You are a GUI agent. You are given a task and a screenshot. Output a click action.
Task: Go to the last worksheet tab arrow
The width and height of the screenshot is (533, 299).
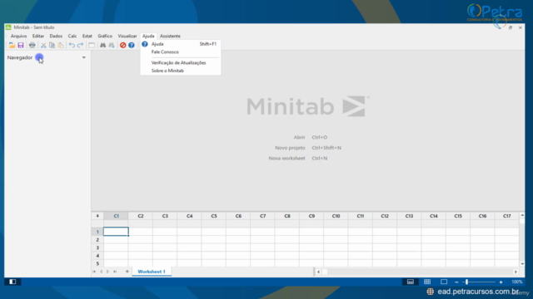coord(115,272)
